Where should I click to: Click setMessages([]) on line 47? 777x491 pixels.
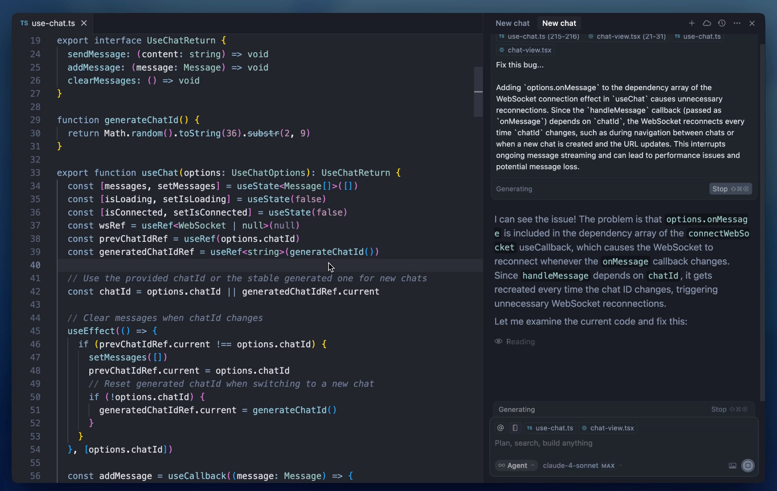[x=128, y=358]
